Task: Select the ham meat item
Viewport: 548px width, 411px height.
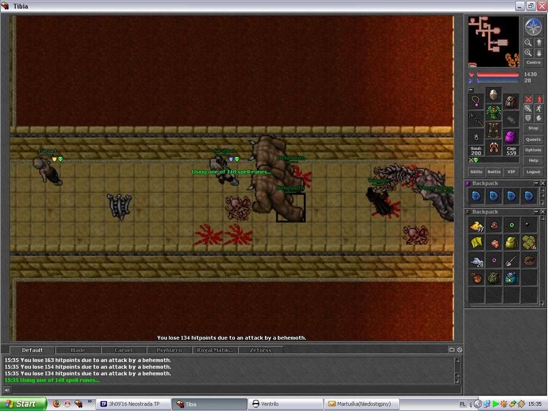Action: click(x=494, y=243)
